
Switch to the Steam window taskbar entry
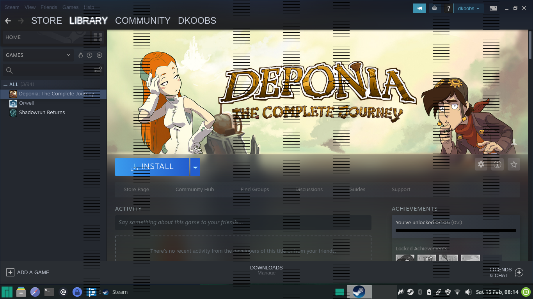point(114,292)
